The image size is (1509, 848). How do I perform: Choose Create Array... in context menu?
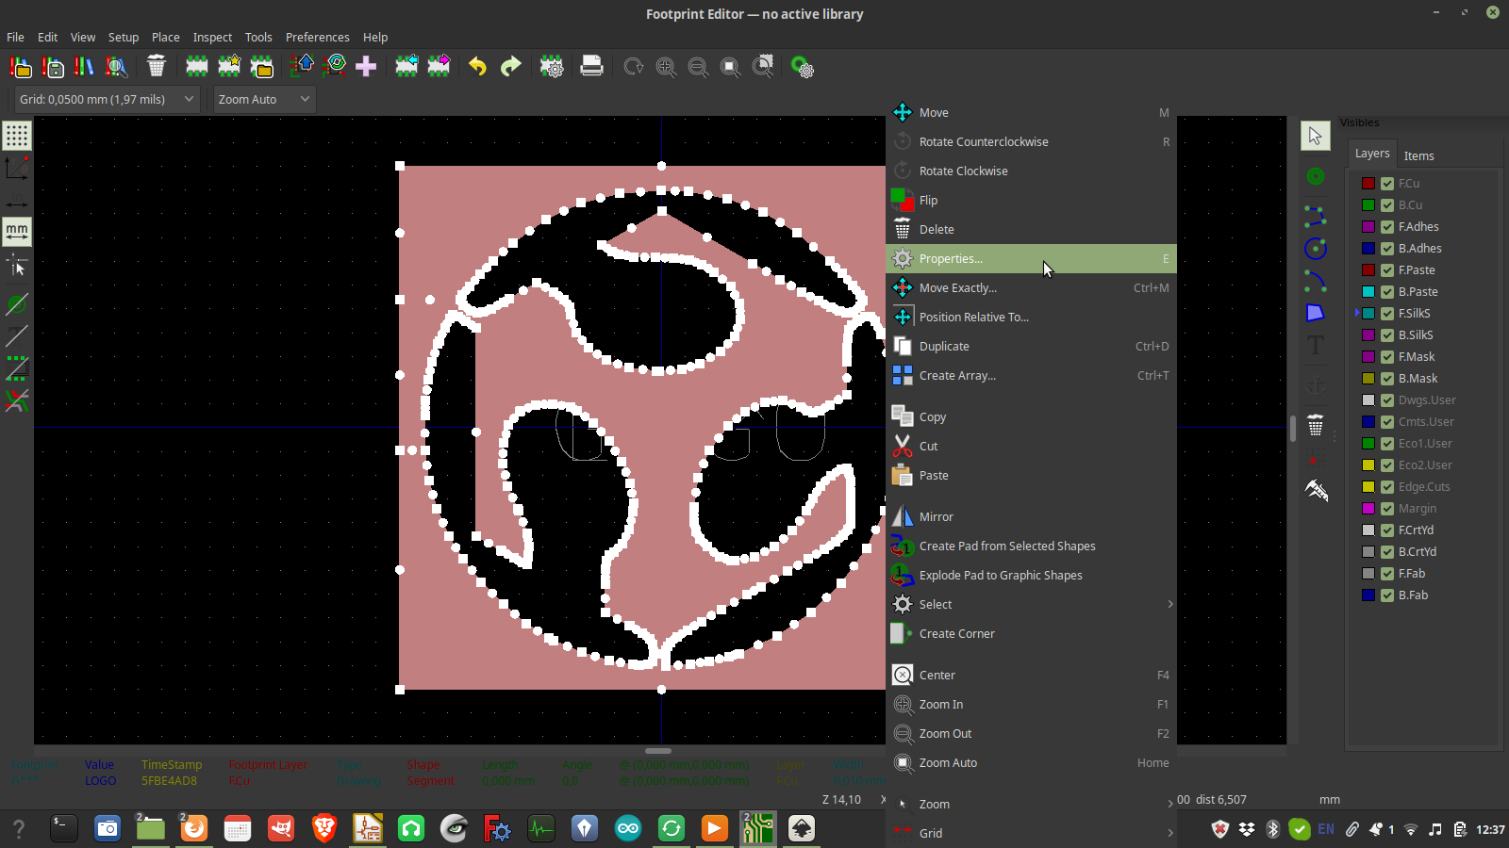1031,376
